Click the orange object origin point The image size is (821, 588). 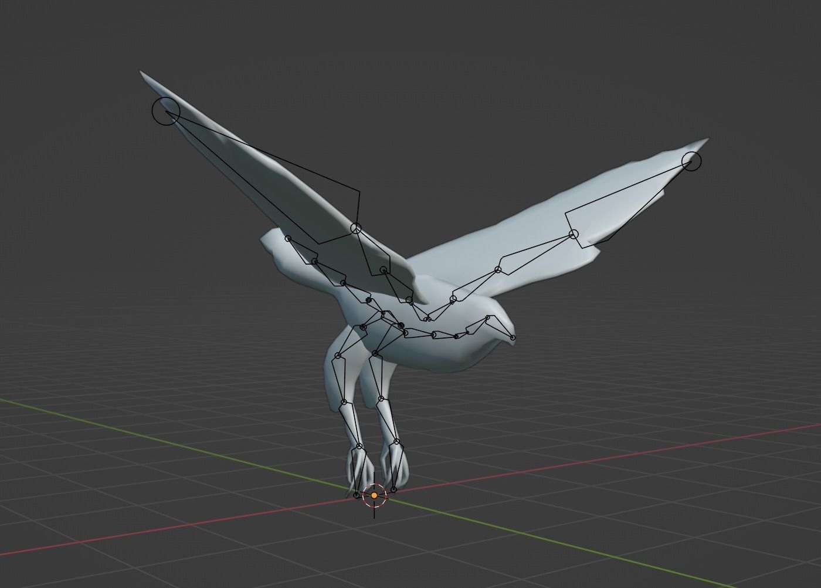click(374, 496)
